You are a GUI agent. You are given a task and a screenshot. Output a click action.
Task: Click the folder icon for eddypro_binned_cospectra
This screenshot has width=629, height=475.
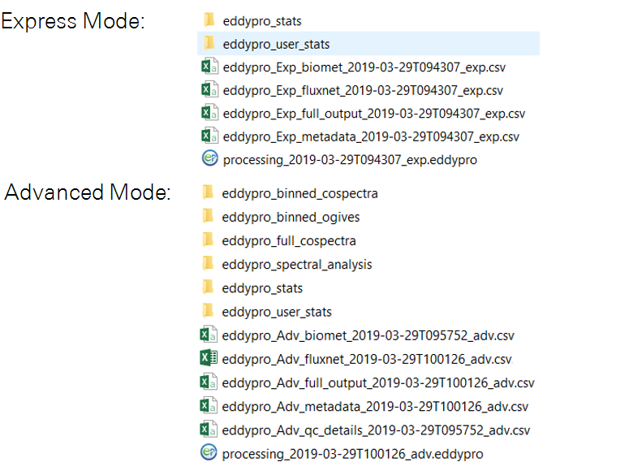209,192
